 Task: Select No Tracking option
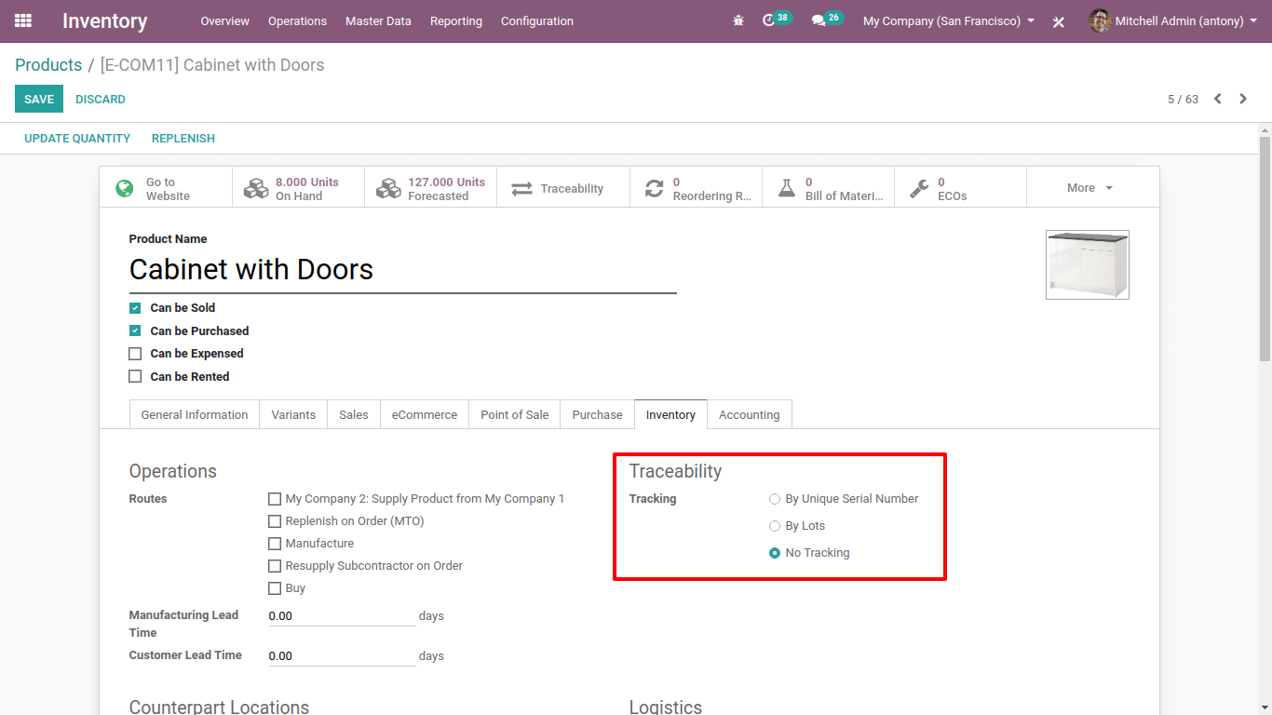tap(775, 553)
